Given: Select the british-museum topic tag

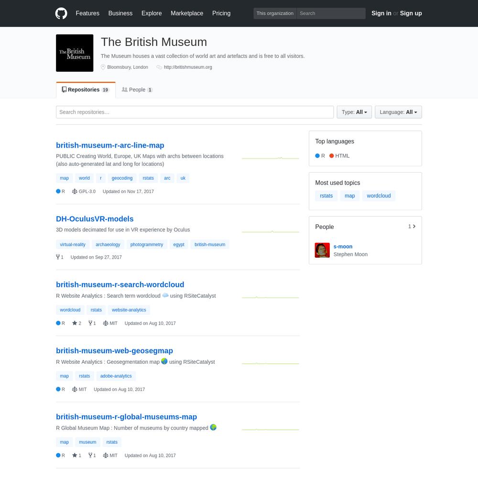Looking at the screenshot, I should [x=210, y=244].
